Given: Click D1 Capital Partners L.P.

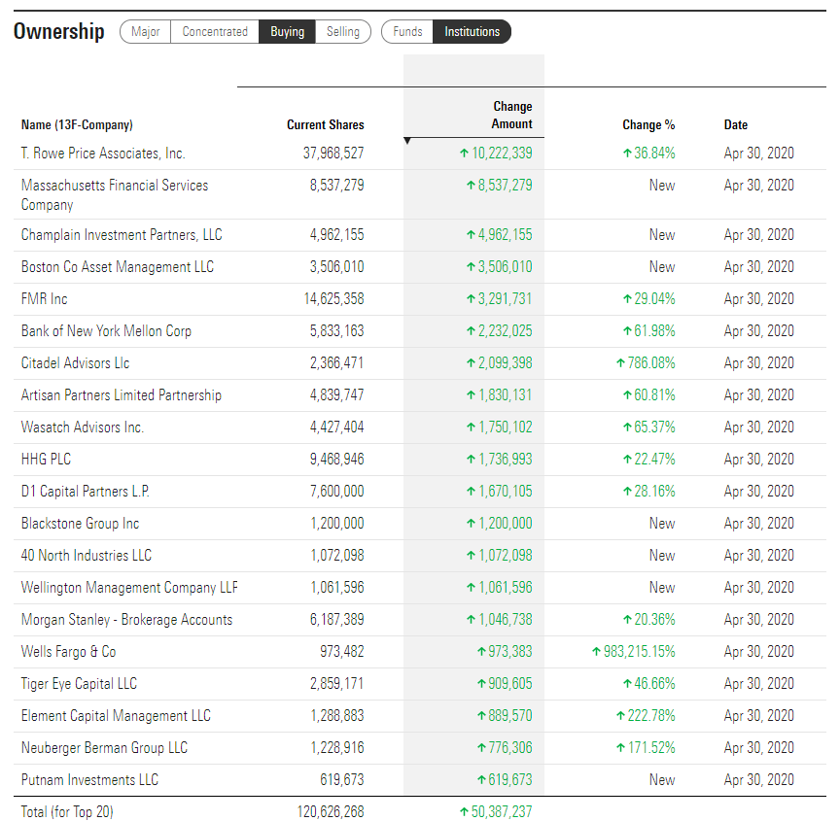Looking at the screenshot, I should tap(86, 492).
